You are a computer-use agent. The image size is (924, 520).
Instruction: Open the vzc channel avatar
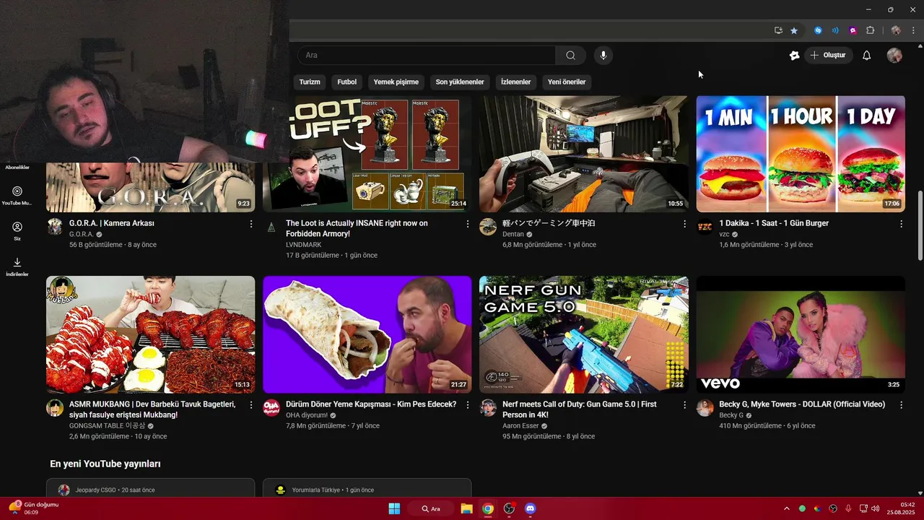(705, 227)
